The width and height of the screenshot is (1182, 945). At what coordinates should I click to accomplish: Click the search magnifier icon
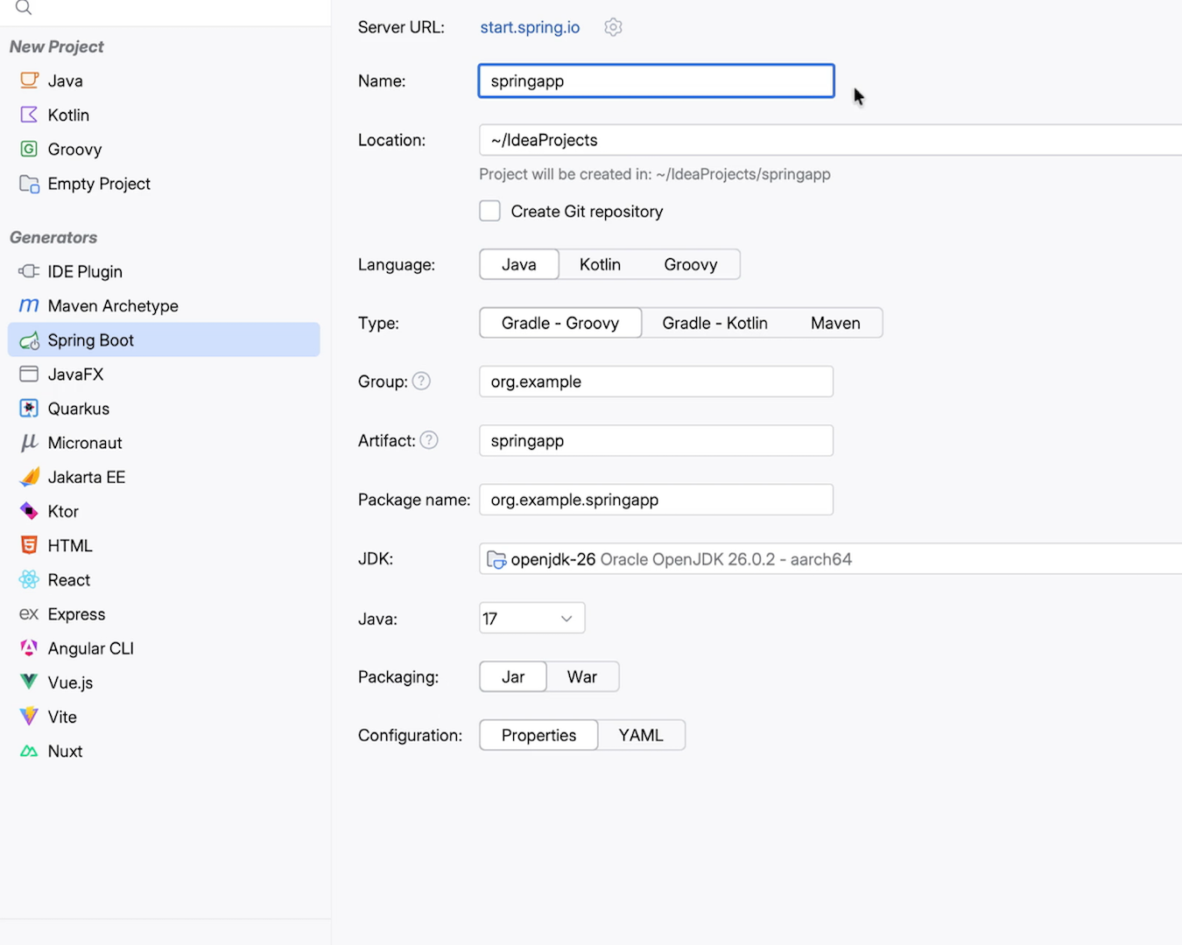point(24,8)
